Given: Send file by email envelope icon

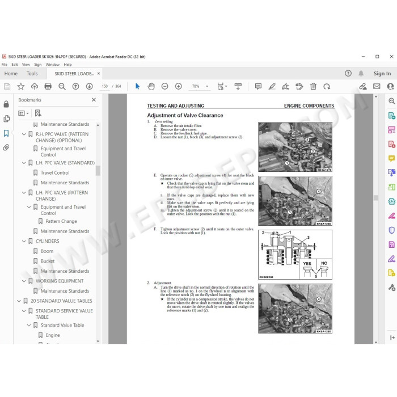Looking at the screenshot, I should [377, 87].
